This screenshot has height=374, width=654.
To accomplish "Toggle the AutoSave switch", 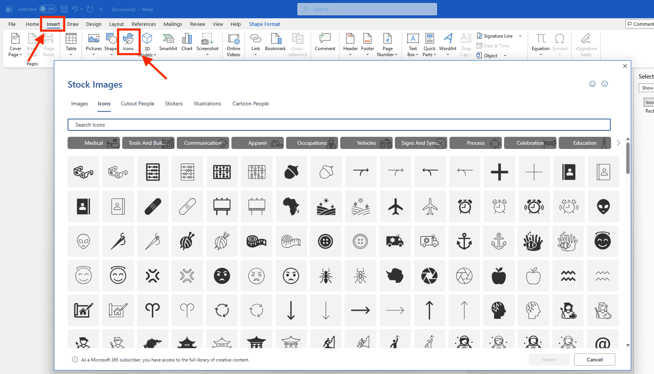I will (47, 9).
